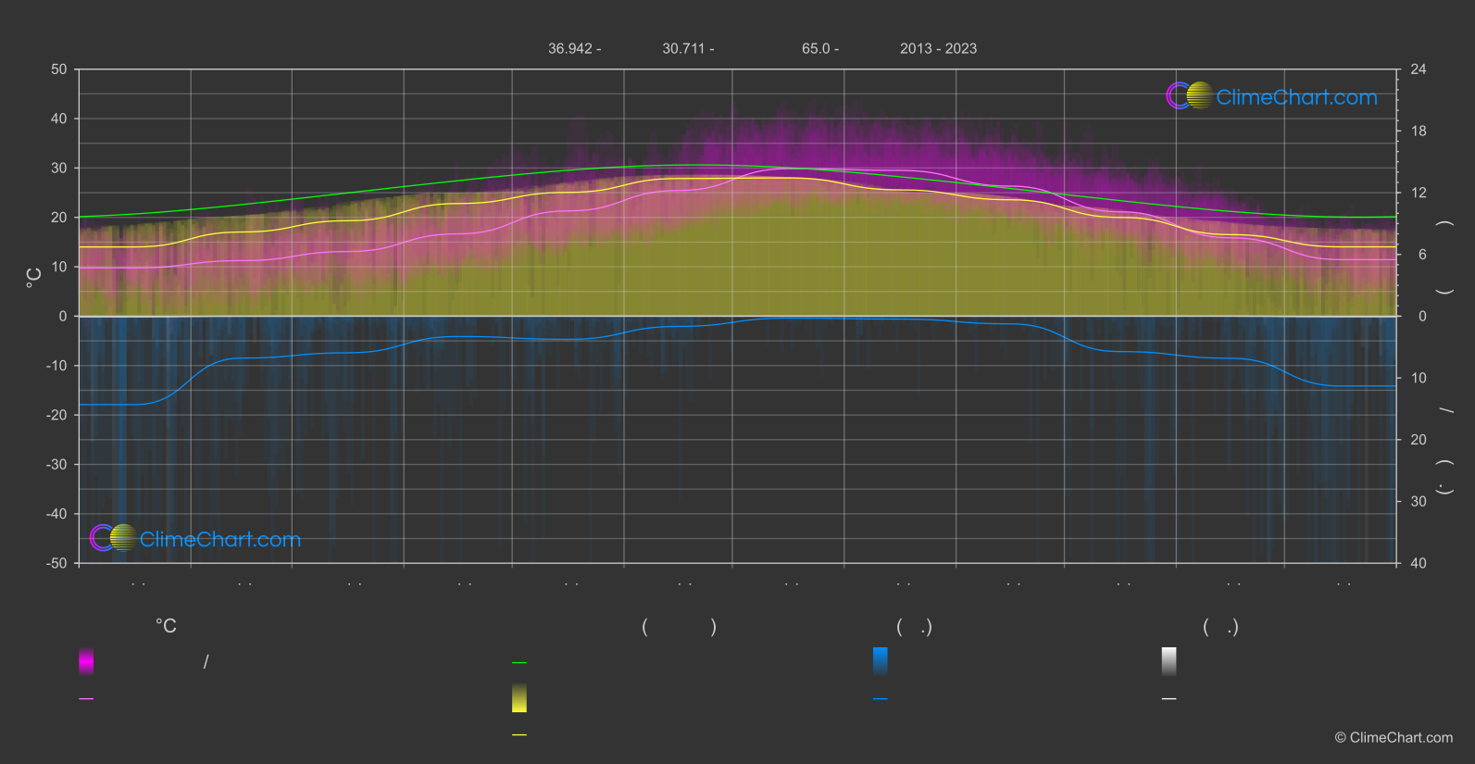Screen dimensions: 1475x764
Task: Click the °C legend heading
Action: point(166,627)
